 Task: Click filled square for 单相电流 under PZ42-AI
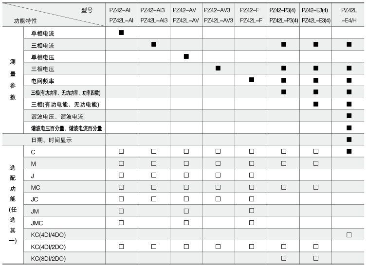121,33
